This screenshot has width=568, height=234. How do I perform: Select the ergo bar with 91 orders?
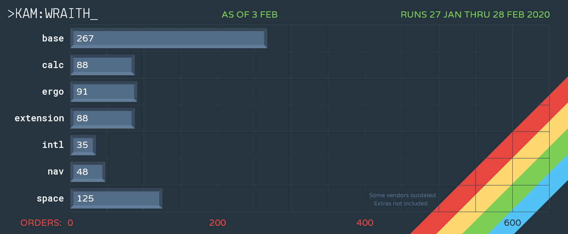103,92
